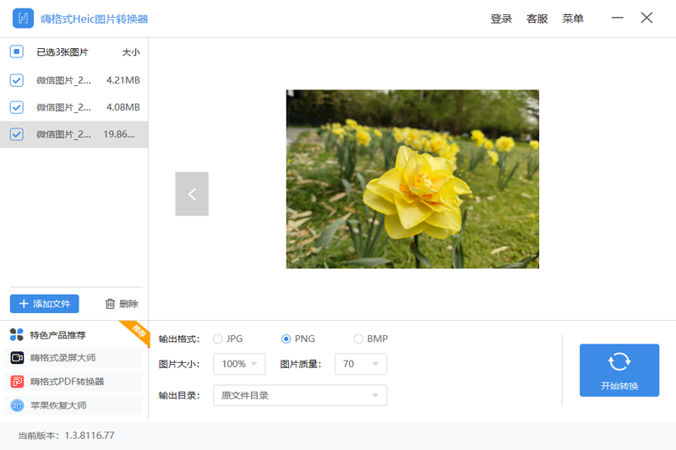Uncheck the 4.21MB image checkbox
Viewport: 676px width, 450px height.
coord(16,80)
